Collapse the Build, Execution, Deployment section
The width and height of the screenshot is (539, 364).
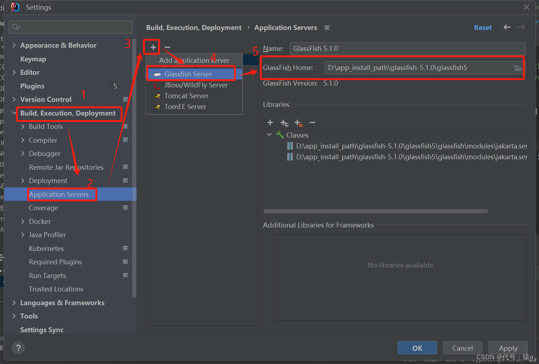(14, 113)
